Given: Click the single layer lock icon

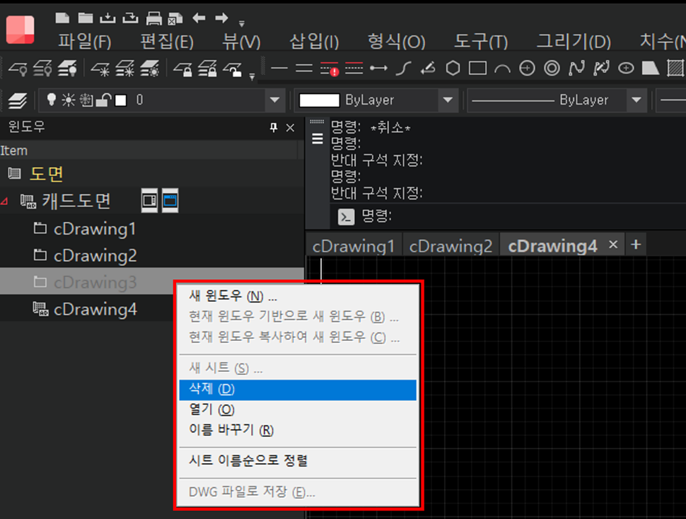Looking at the screenshot, I should pos(182,69).
